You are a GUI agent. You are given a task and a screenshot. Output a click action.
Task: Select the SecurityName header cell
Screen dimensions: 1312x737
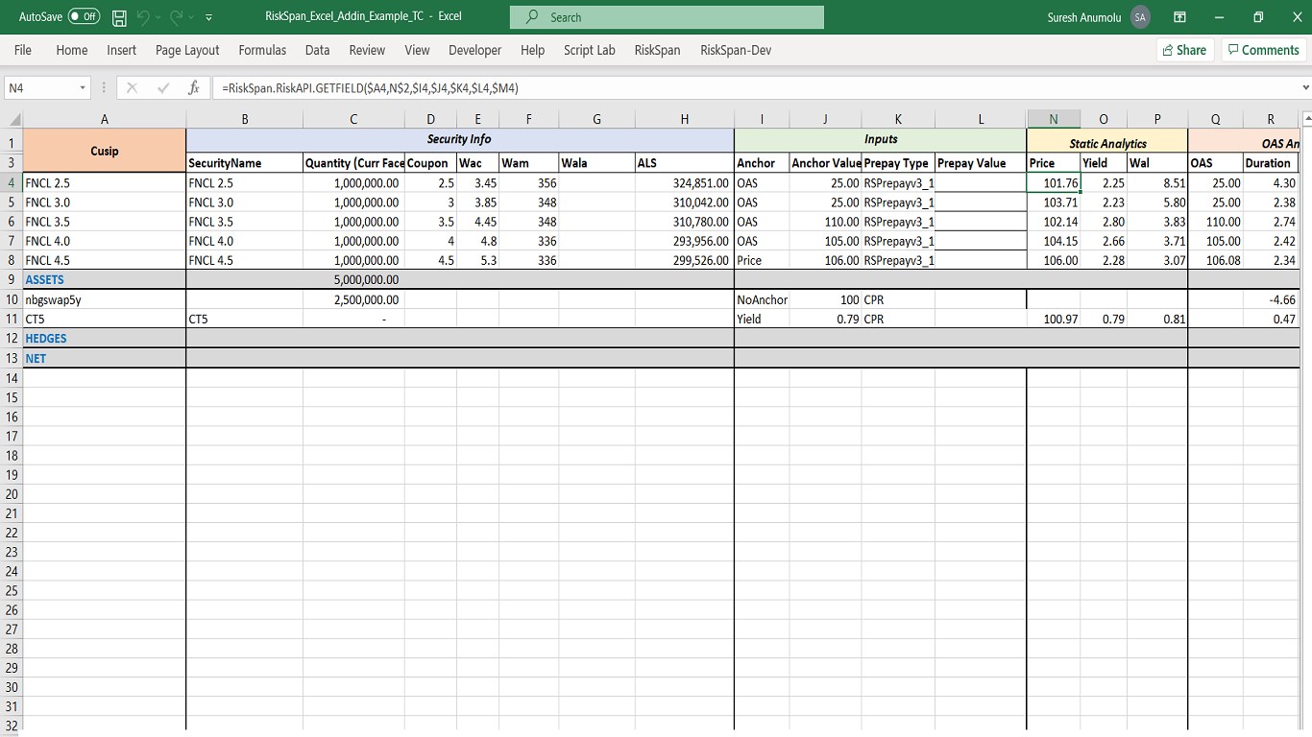coord(245,163)
